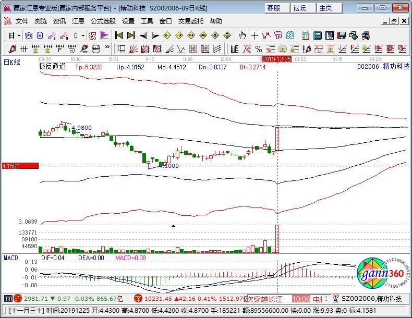Click the colored flag volume distribution icon

[104, 35]
